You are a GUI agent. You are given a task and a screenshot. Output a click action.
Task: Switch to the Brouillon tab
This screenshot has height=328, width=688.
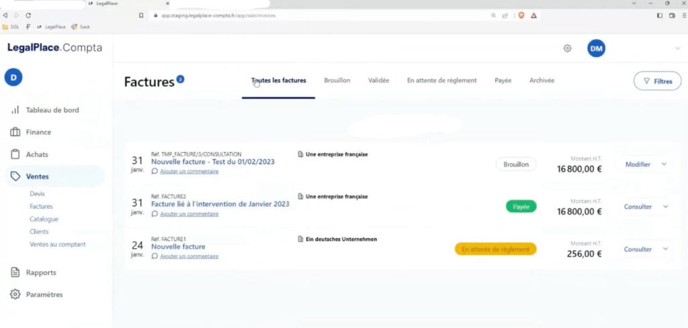[x=337, y=80]
